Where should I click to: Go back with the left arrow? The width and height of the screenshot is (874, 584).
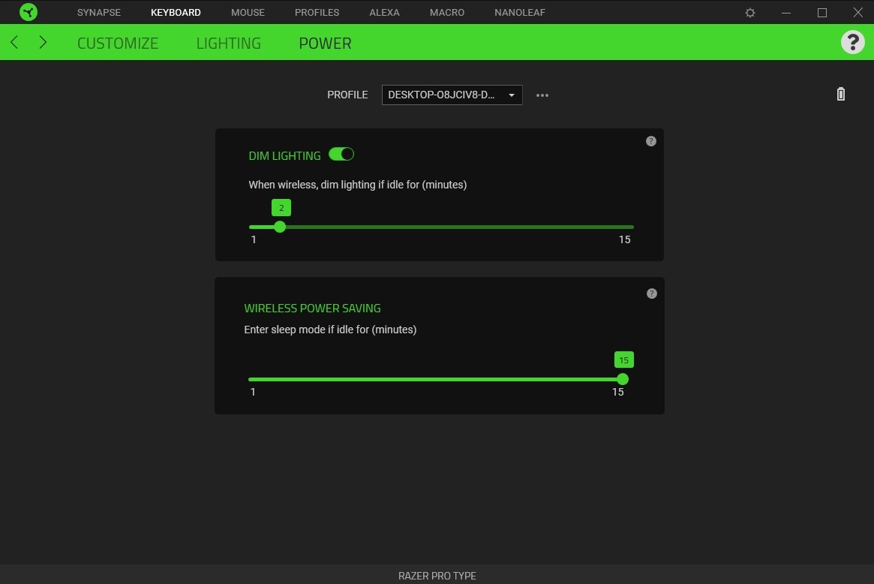point(14,42)
